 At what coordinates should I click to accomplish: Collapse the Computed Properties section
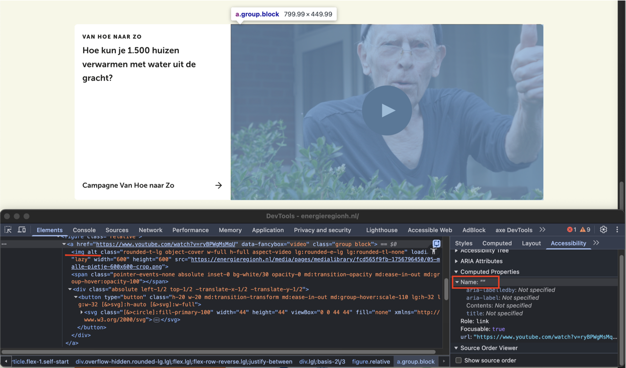coord(456,272)
